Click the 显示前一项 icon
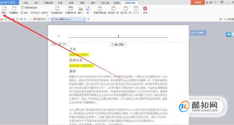This screenshot has height=125, width=234. [x=113, y=9]
